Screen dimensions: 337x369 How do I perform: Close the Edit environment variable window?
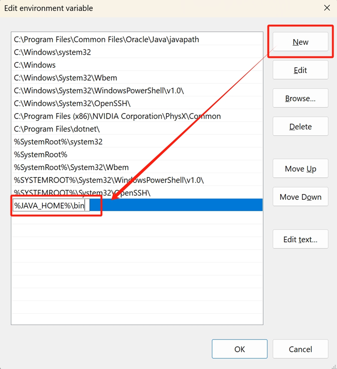327,8
